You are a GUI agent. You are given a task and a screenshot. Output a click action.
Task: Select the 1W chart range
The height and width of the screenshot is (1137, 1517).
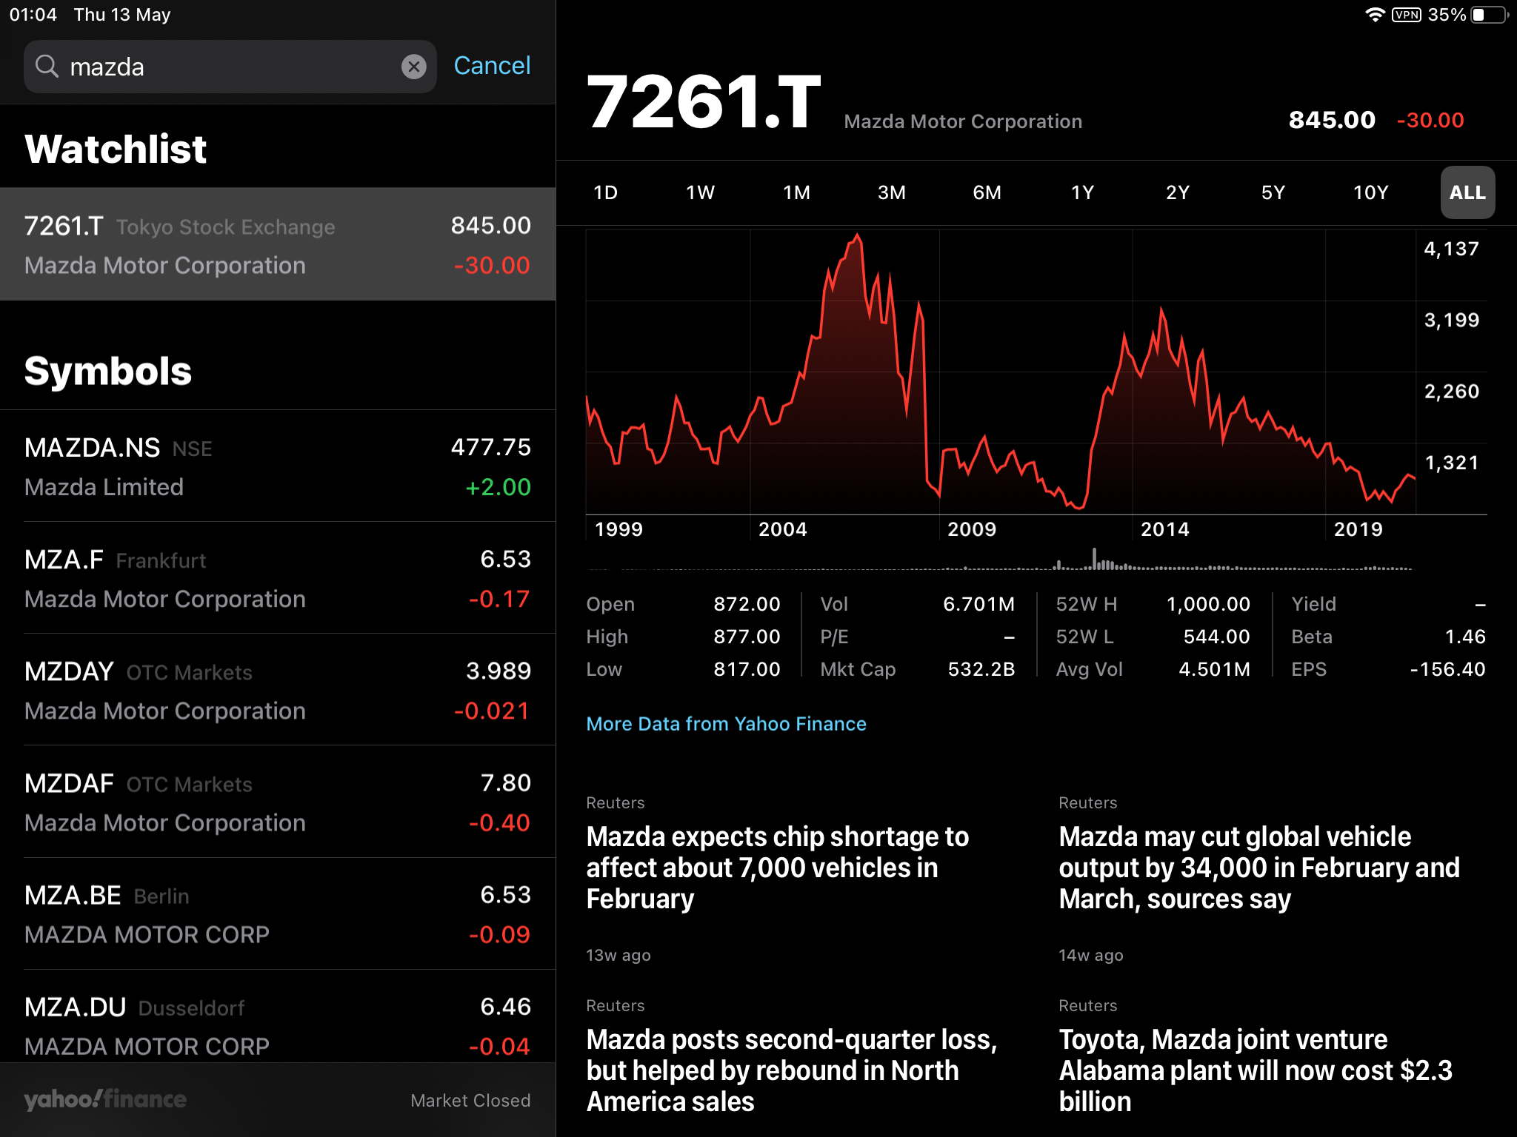(x=700, y=192)
